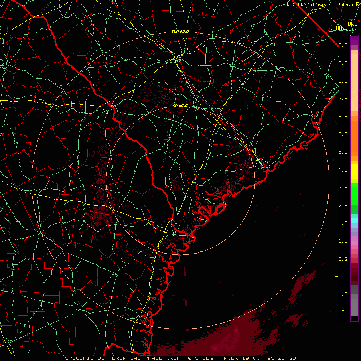Click the 6.6 scale value
The height and width of the screenshot is (361, 361).
pos(343,116)
